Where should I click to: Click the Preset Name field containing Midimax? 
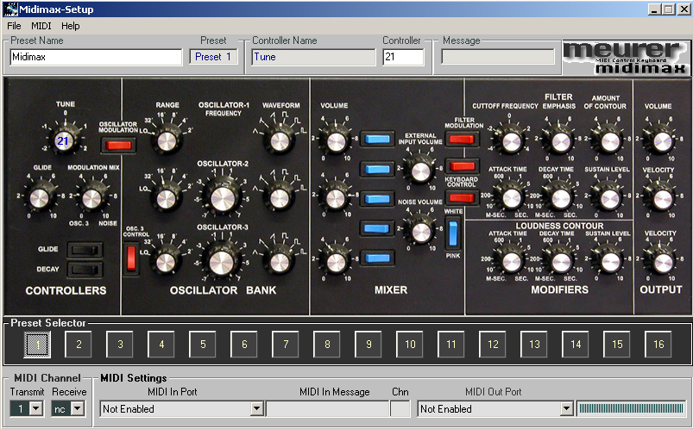coord(96,57)
